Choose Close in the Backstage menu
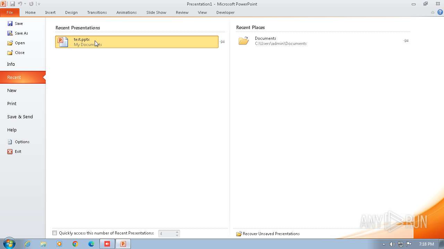The width and height of the screenshot is (444, 249). point(16,53)
